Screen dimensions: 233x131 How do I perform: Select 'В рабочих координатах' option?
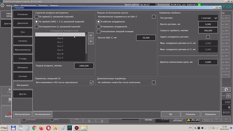pos(99,22)
